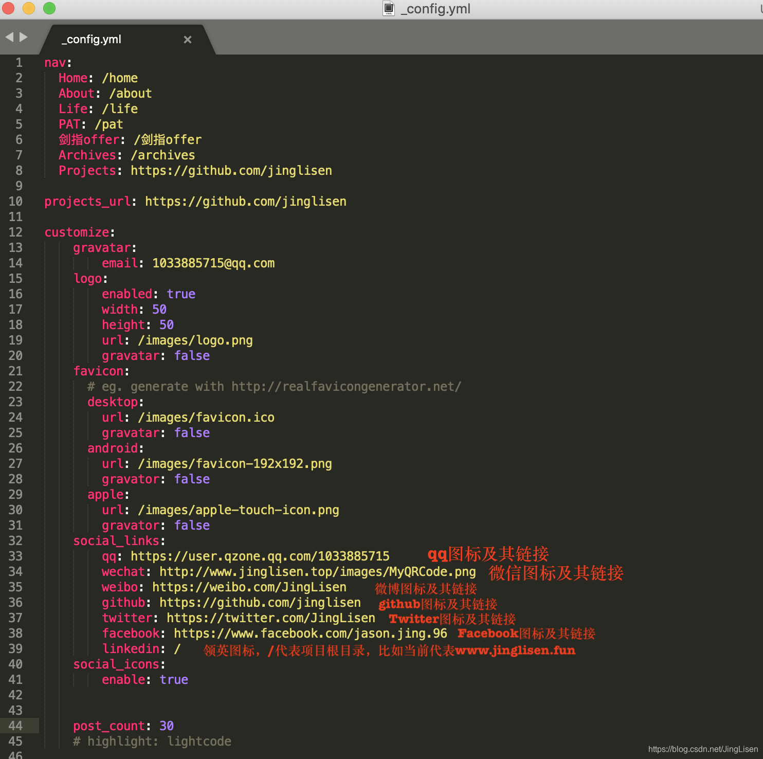Screen dimensions: 763x759
Task: Click the '/pat' value
Action: [x=109, y=124]
